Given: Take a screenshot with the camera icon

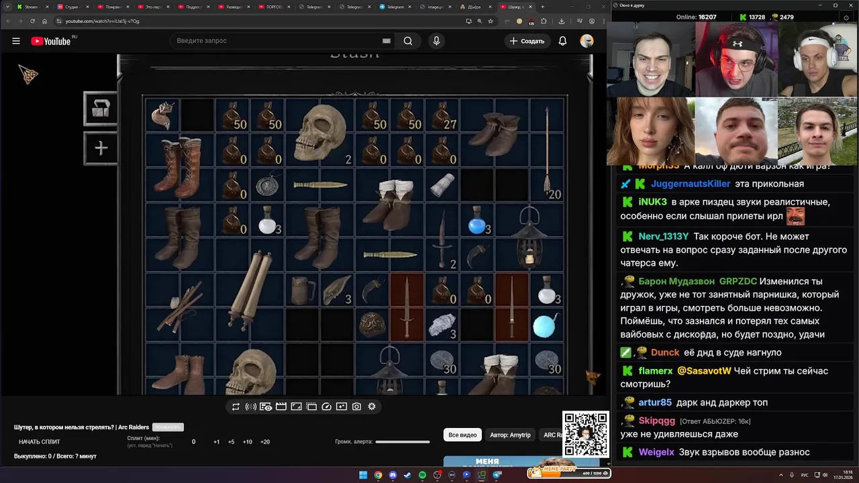Looking at the screenshot, I should click(x=356, y=407).
